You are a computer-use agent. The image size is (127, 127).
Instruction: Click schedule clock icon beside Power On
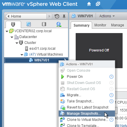(111, 77)
